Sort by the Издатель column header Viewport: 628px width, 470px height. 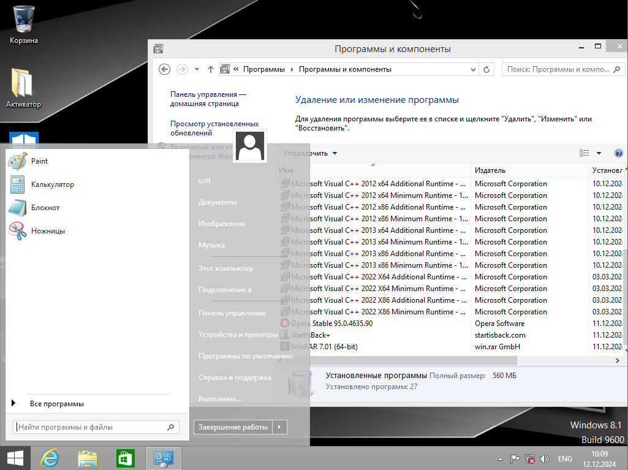click(x=529, y=170)
